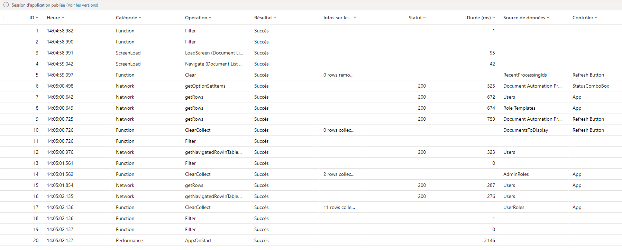The image size is (622, 250).
Task: Click the "Navigate (Document List ..." operation cell
Action: coord(214,64)
